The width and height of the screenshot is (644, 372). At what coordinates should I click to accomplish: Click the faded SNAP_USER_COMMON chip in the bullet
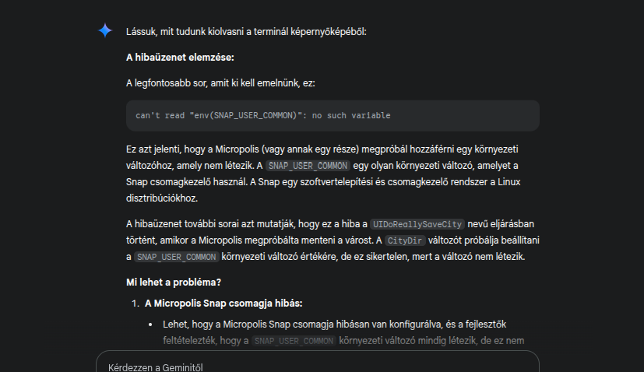[293, 340]
